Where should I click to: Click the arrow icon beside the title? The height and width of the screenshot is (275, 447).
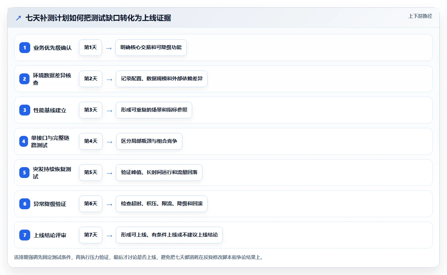[x=18, y=18]
